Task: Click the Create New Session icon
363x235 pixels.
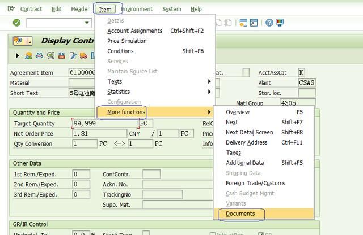Action: click(x=243, y=23)
